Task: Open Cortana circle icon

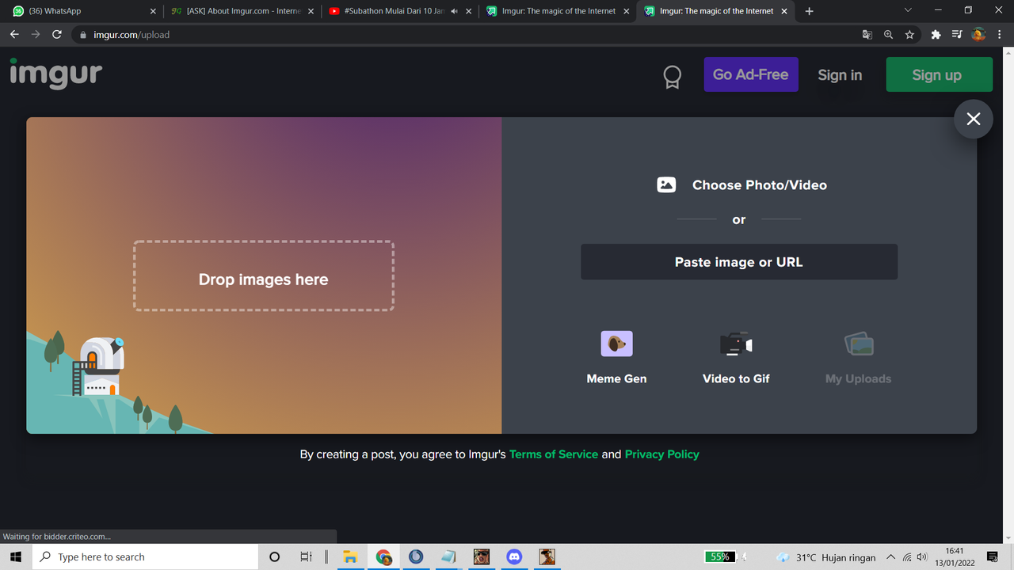Action: (x=275, y=557)
